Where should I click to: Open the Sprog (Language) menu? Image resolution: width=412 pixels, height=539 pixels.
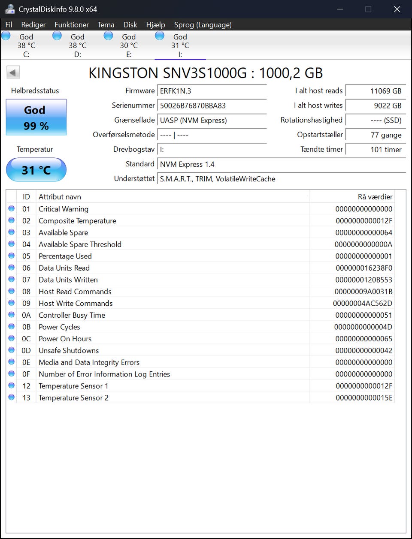(x=203, y=24)
